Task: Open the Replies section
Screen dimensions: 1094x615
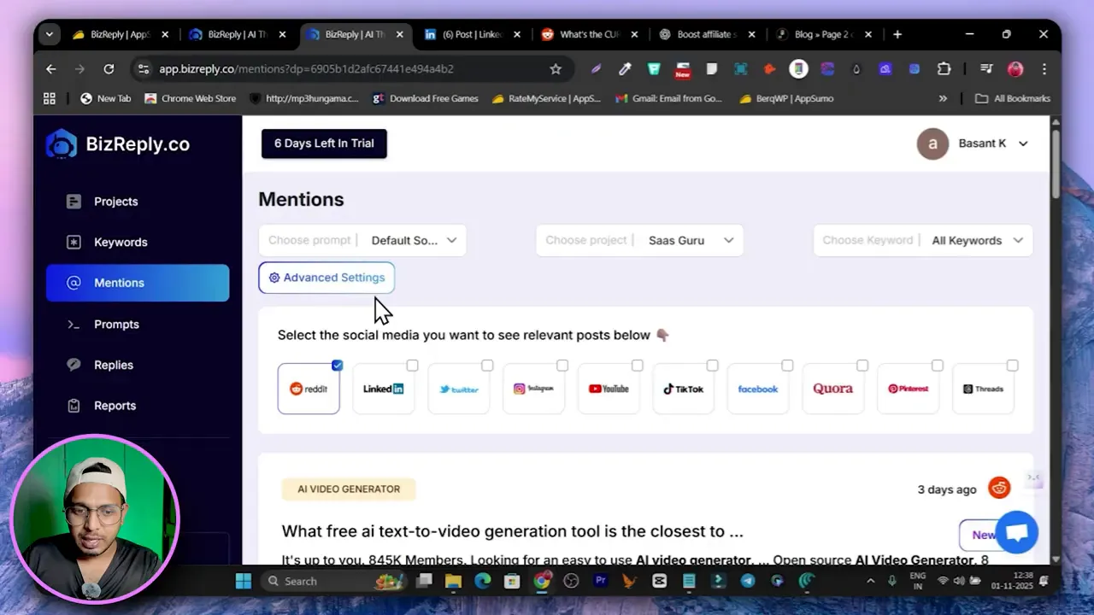Action: click(x=113, y=365)
